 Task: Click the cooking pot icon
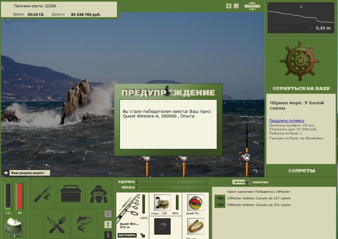point(14,227)
